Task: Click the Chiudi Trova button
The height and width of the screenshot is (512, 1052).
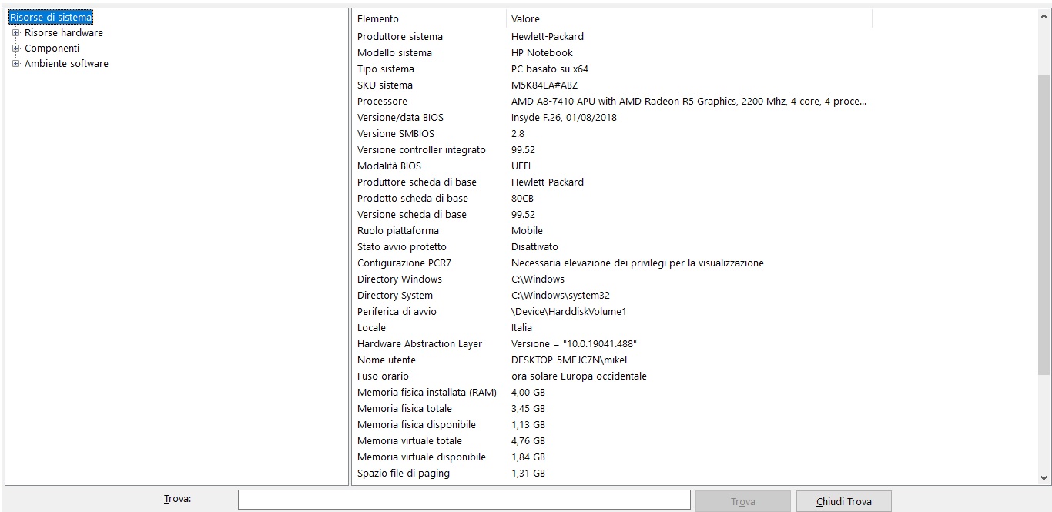Action: click(844, 501)
